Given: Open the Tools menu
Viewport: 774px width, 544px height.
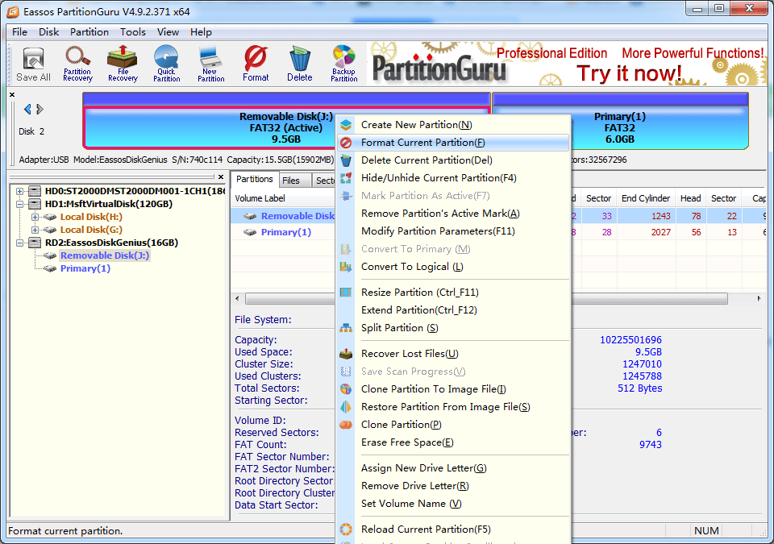Looking at the screenshot, I should pos(132,31).
